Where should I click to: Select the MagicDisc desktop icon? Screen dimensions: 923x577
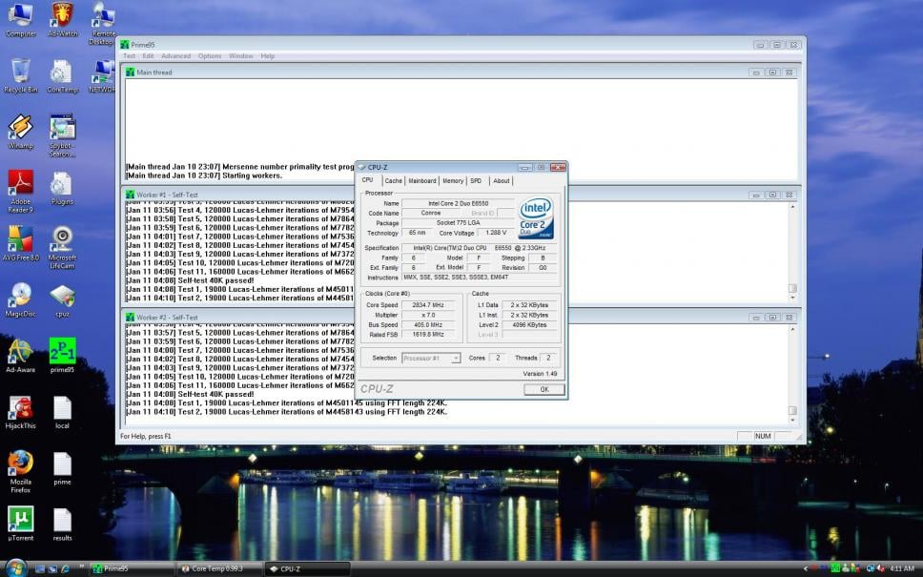(x=21, y=299)
